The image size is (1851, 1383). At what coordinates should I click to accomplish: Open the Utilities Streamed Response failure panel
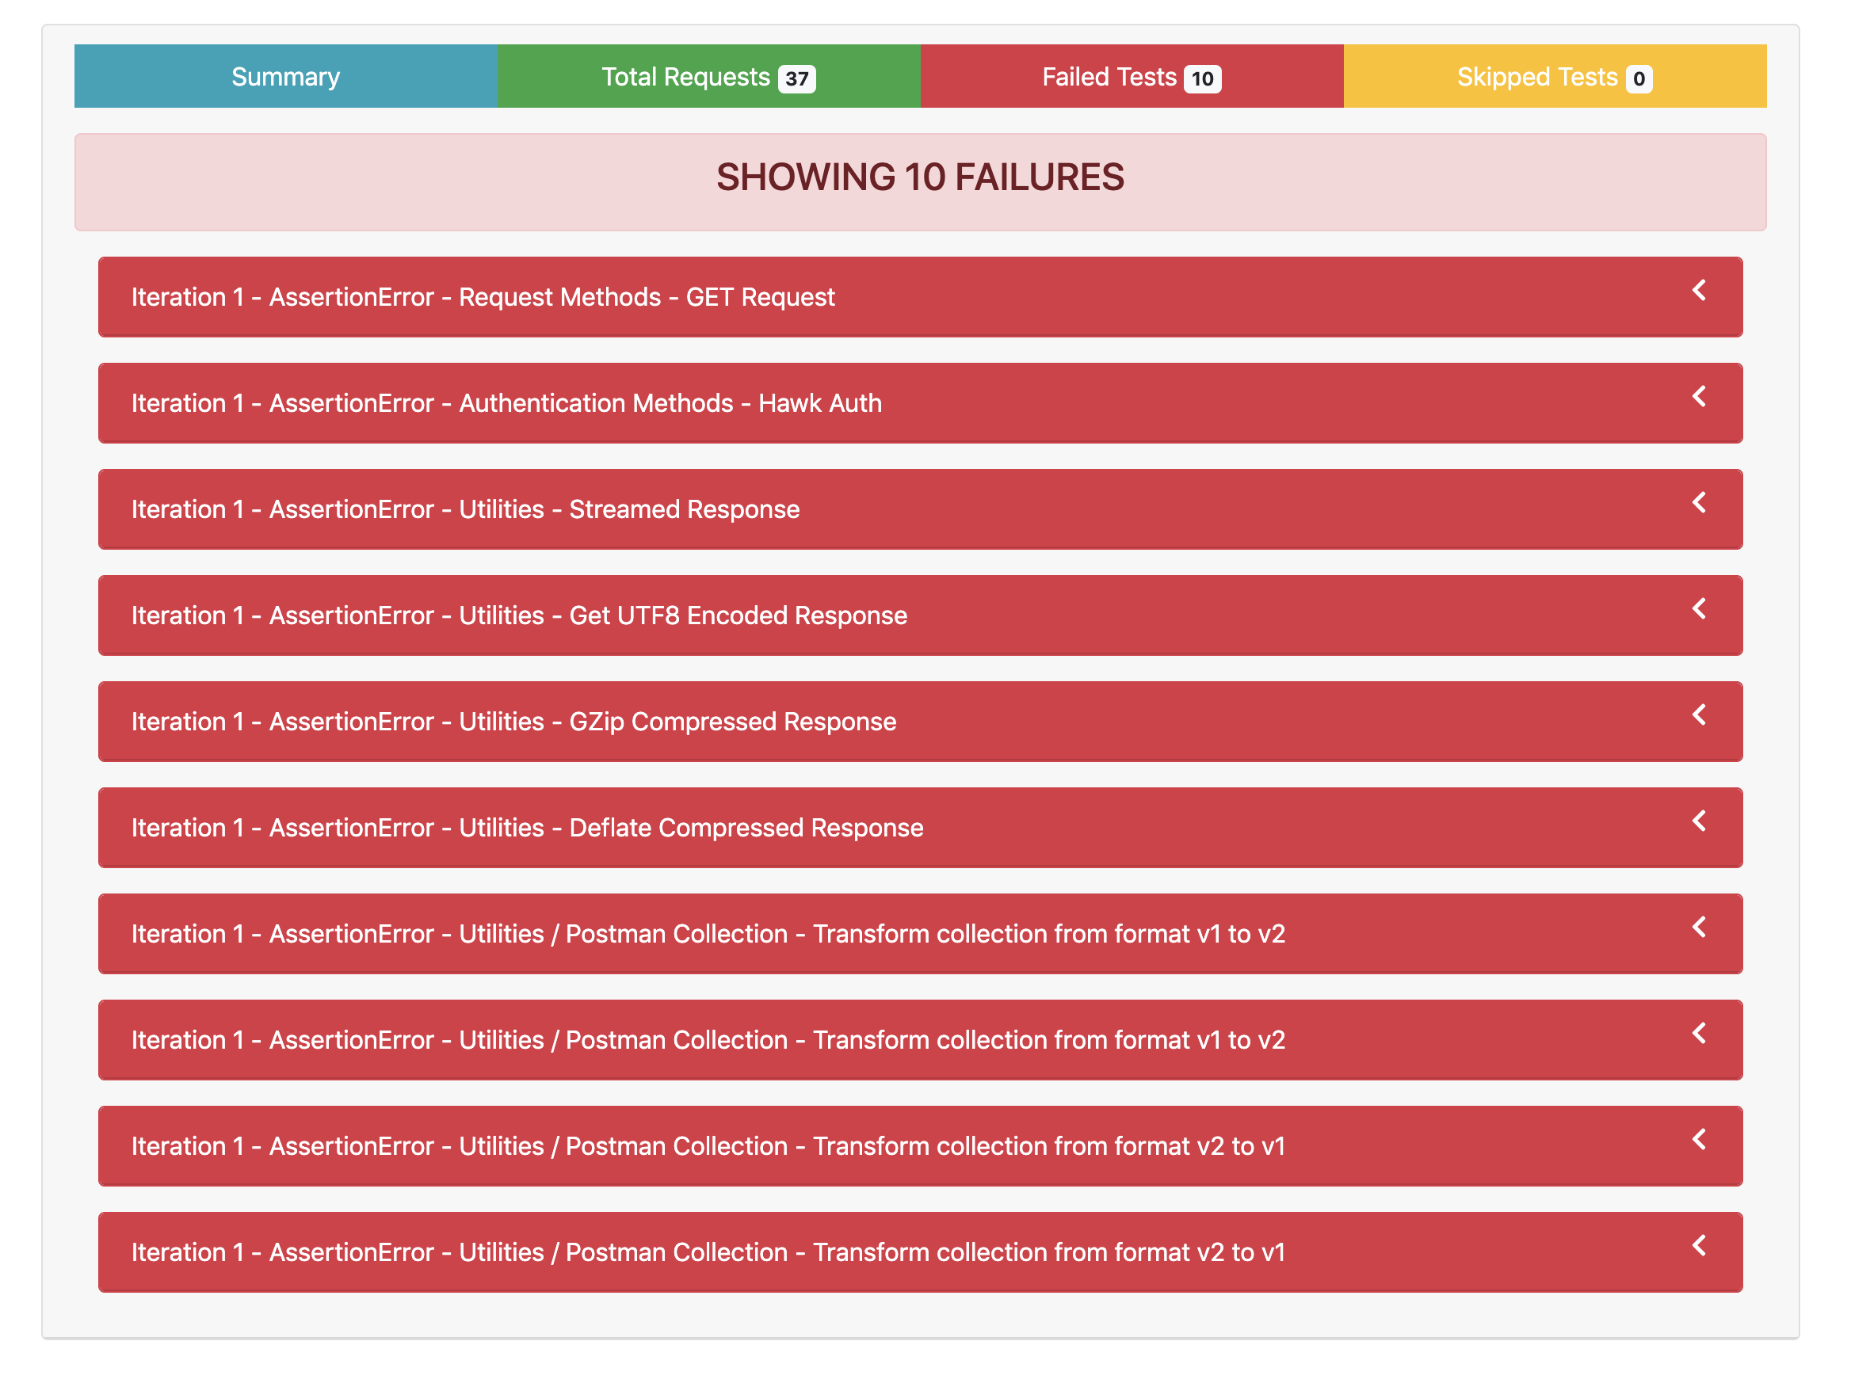tap(465, 510)
